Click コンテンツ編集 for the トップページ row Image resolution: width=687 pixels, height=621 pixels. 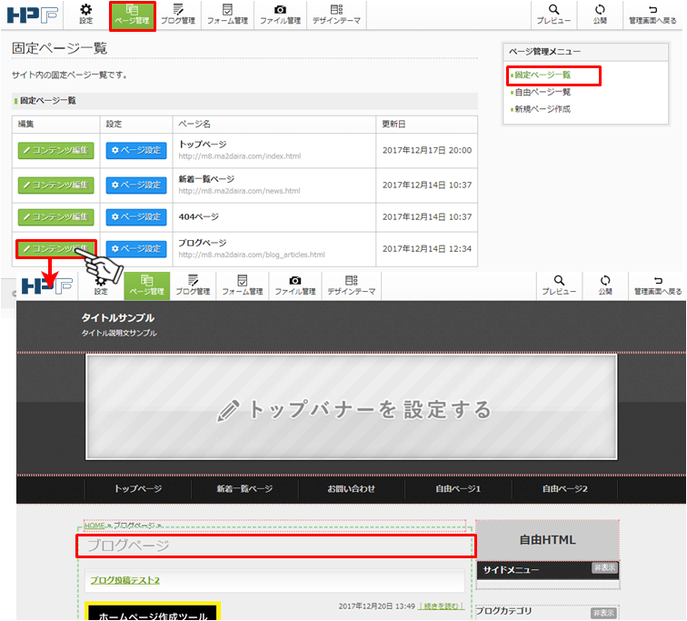[55, 150]
